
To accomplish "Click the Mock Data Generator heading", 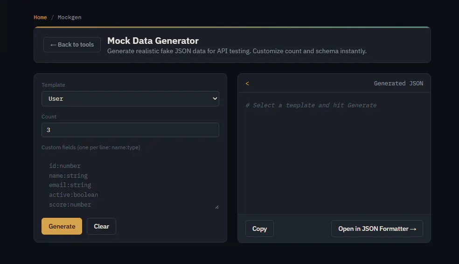I will point(153,41).
